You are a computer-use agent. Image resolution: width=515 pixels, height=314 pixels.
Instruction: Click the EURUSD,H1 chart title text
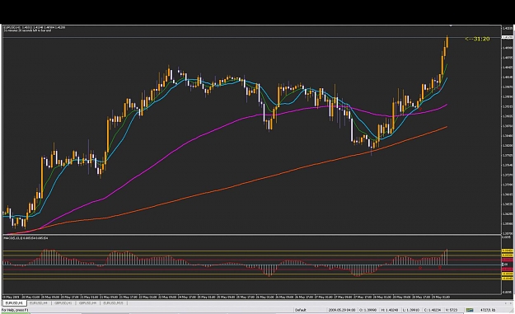coord(34,27)
